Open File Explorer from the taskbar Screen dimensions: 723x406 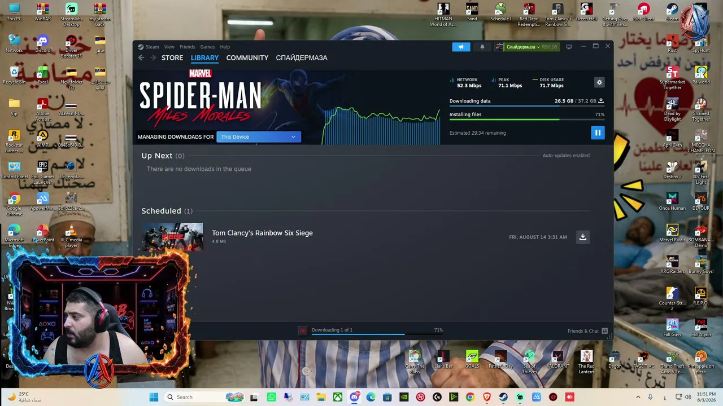pyautogui.click(x=321, y=397)
